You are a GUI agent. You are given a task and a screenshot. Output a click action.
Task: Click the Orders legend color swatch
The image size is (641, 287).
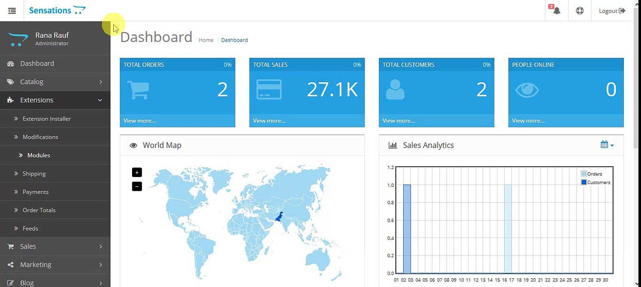584,174
